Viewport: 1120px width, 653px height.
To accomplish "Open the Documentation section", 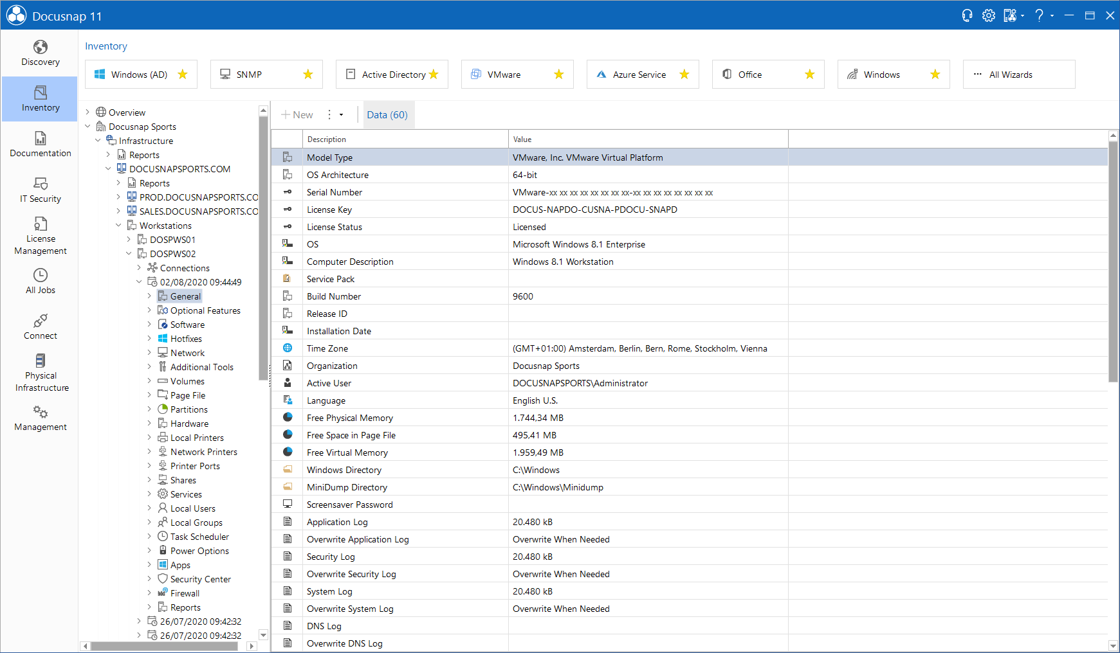I will pos(40,145).
